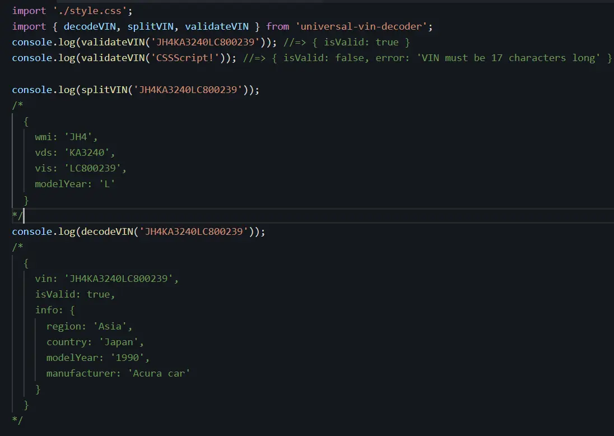
Task: Click the manufacturer: 'Acura car' comment
Action: pyautogui.click(x=118, y=373)
